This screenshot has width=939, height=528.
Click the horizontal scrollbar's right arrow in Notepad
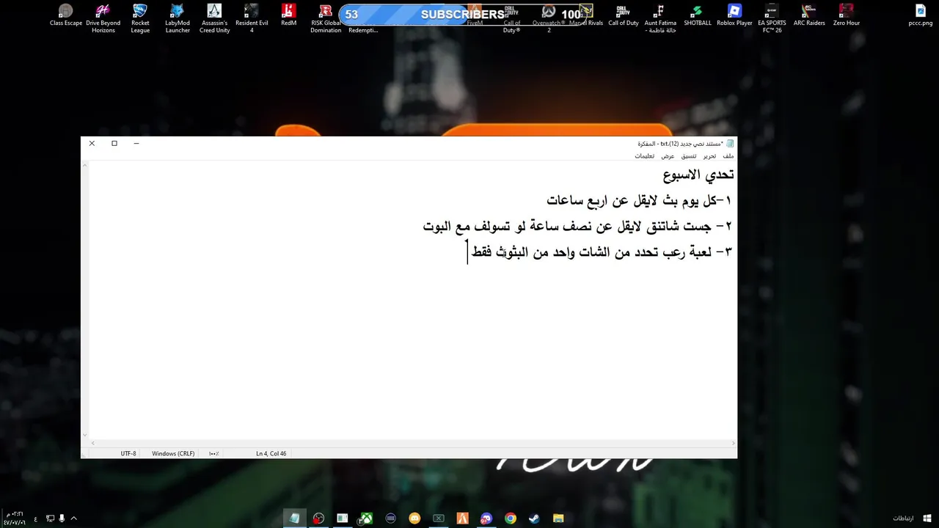(733, 443)
